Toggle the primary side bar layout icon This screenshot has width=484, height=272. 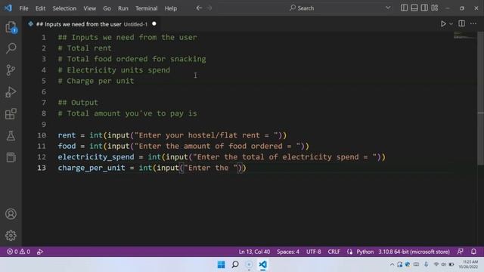404,8
